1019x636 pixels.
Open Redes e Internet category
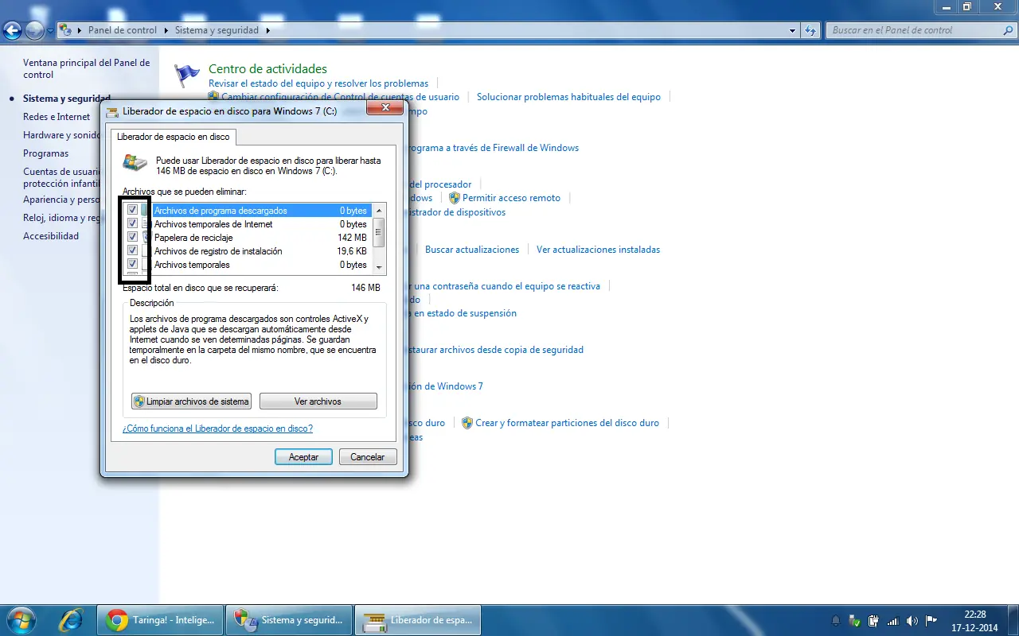(x=57, y=117)
